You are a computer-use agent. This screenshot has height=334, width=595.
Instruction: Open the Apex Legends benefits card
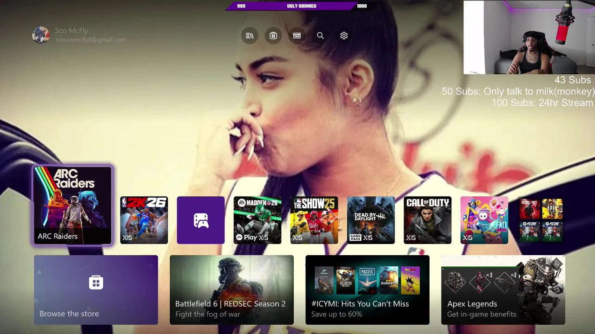coord(503,290)
